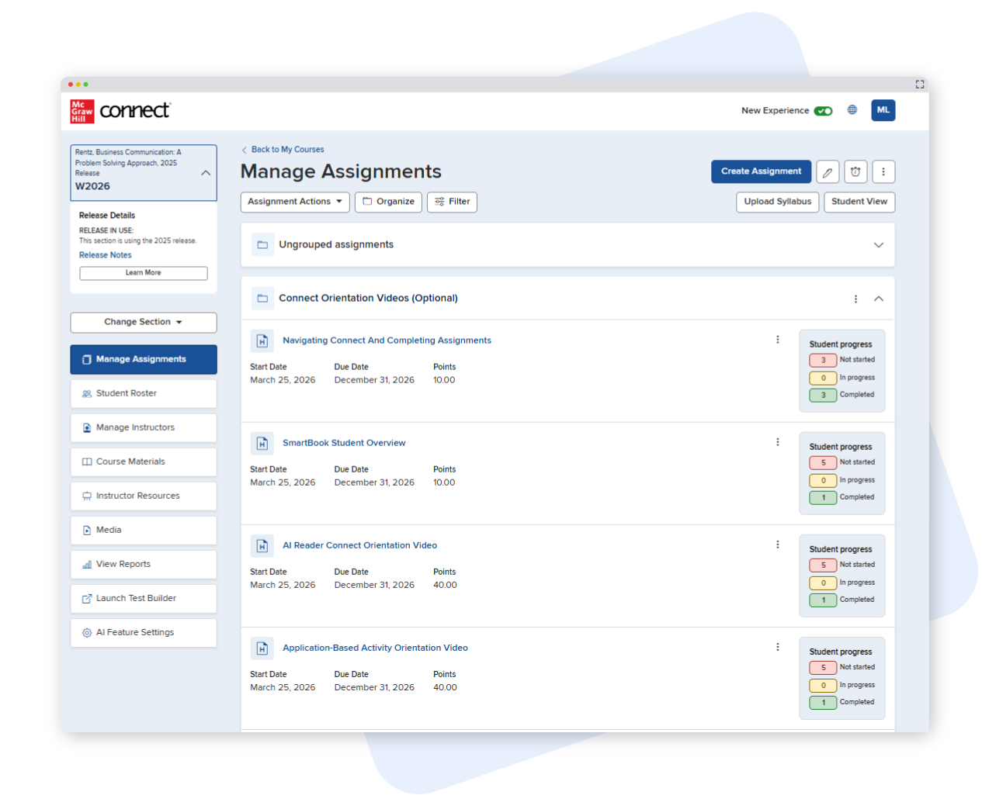
Task: Open options for Application-Based Activity Orientation Video
Action: coord(777,647)
